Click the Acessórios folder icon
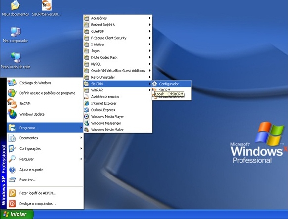This screenshot has height=219, width=288. click(87, 18)
